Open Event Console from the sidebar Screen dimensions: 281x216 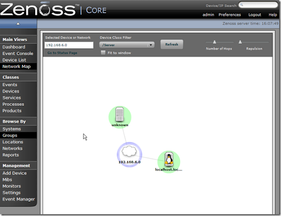(x=18, y=54)
